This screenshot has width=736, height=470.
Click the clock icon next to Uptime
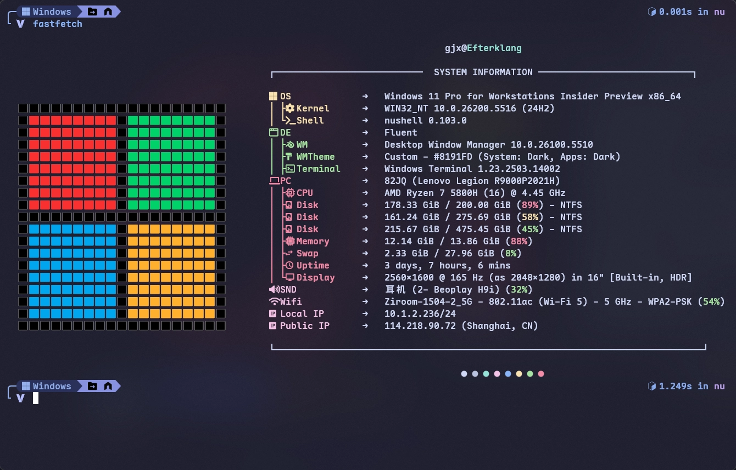click(x=289, y=265)
